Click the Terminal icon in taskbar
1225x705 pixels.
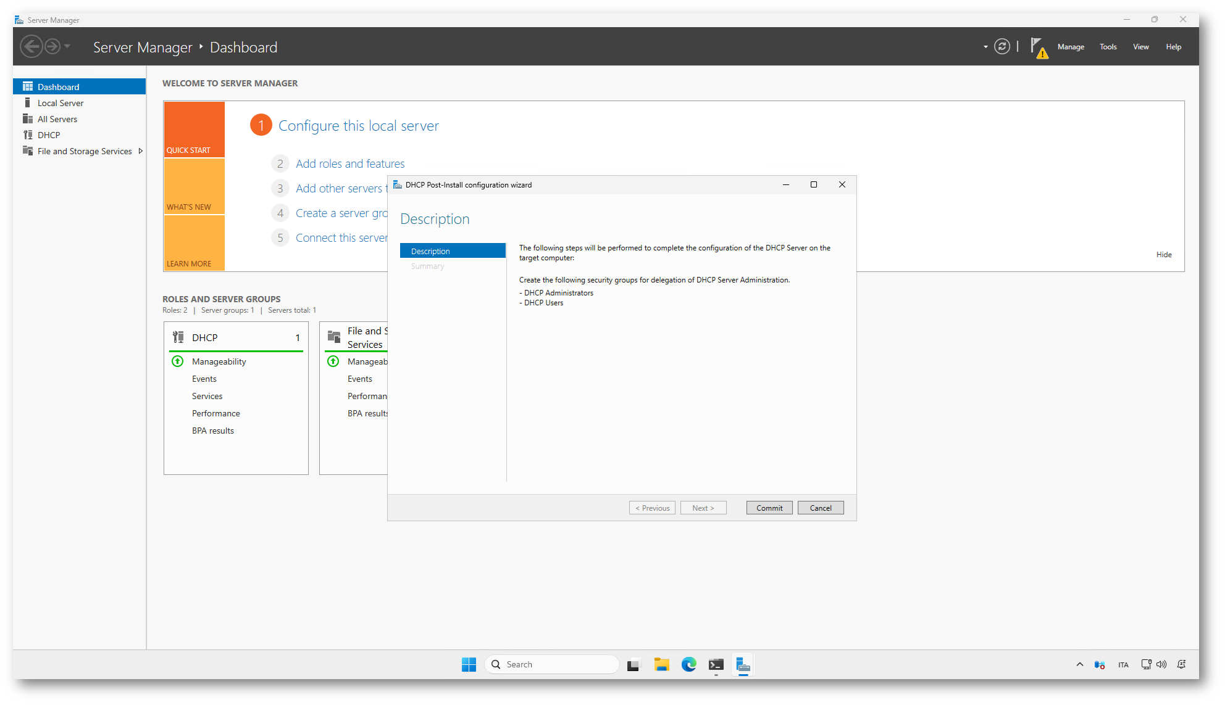716,664
